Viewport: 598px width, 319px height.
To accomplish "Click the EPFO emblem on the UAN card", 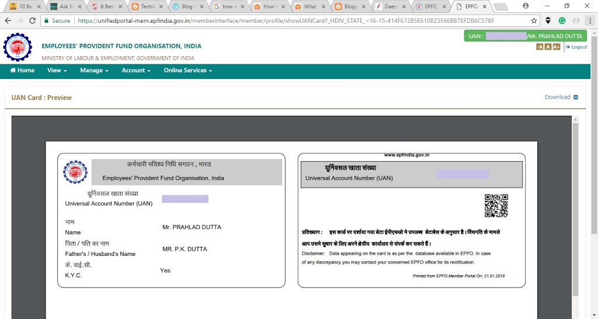I will (x=75, y=172).
